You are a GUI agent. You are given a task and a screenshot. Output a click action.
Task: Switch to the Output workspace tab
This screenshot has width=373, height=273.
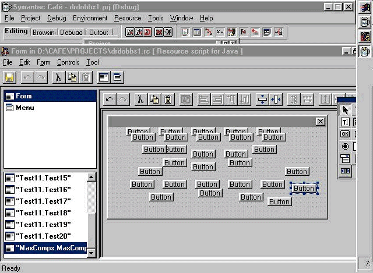(x=98, y=33)
